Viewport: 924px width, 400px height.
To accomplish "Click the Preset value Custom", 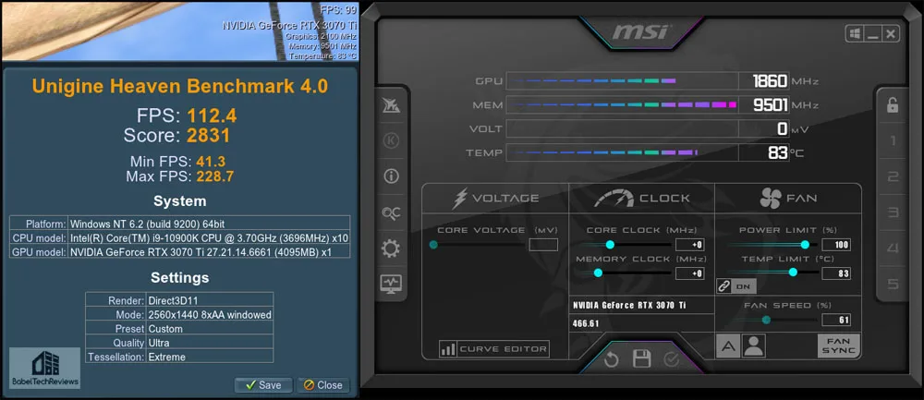I will tap(210, 329).
